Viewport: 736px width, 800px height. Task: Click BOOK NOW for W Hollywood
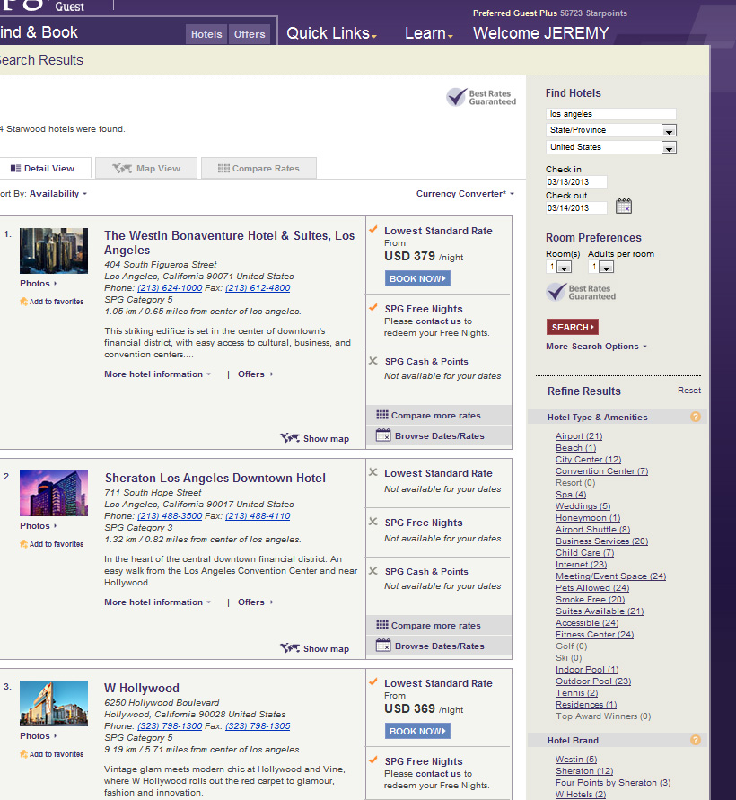tap(417, 731)
